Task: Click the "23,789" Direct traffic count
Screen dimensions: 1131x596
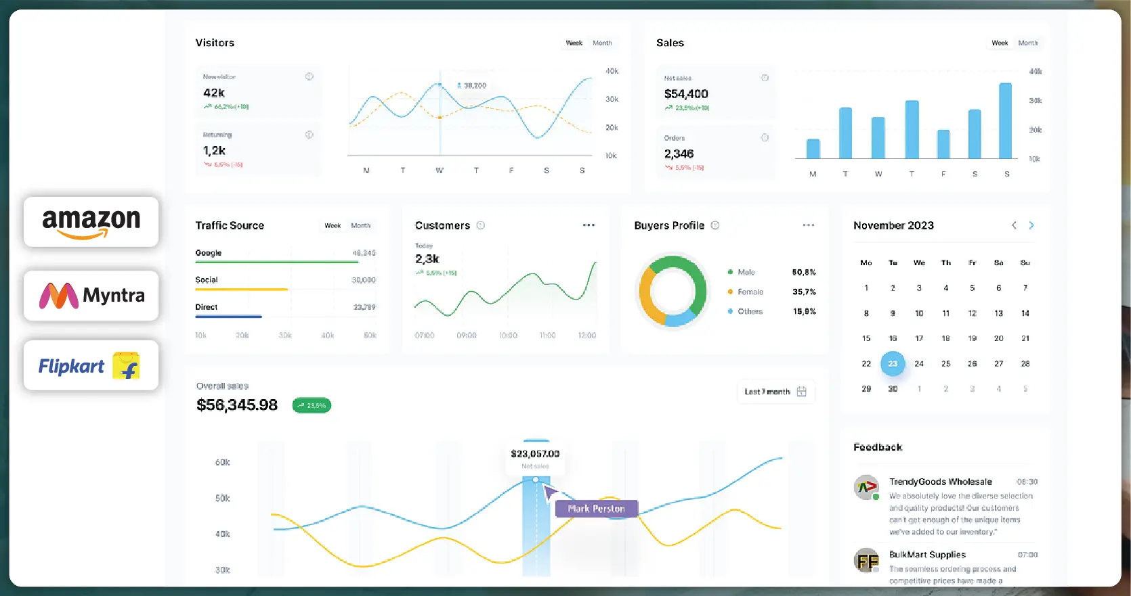Action: (x=364, y=306)
